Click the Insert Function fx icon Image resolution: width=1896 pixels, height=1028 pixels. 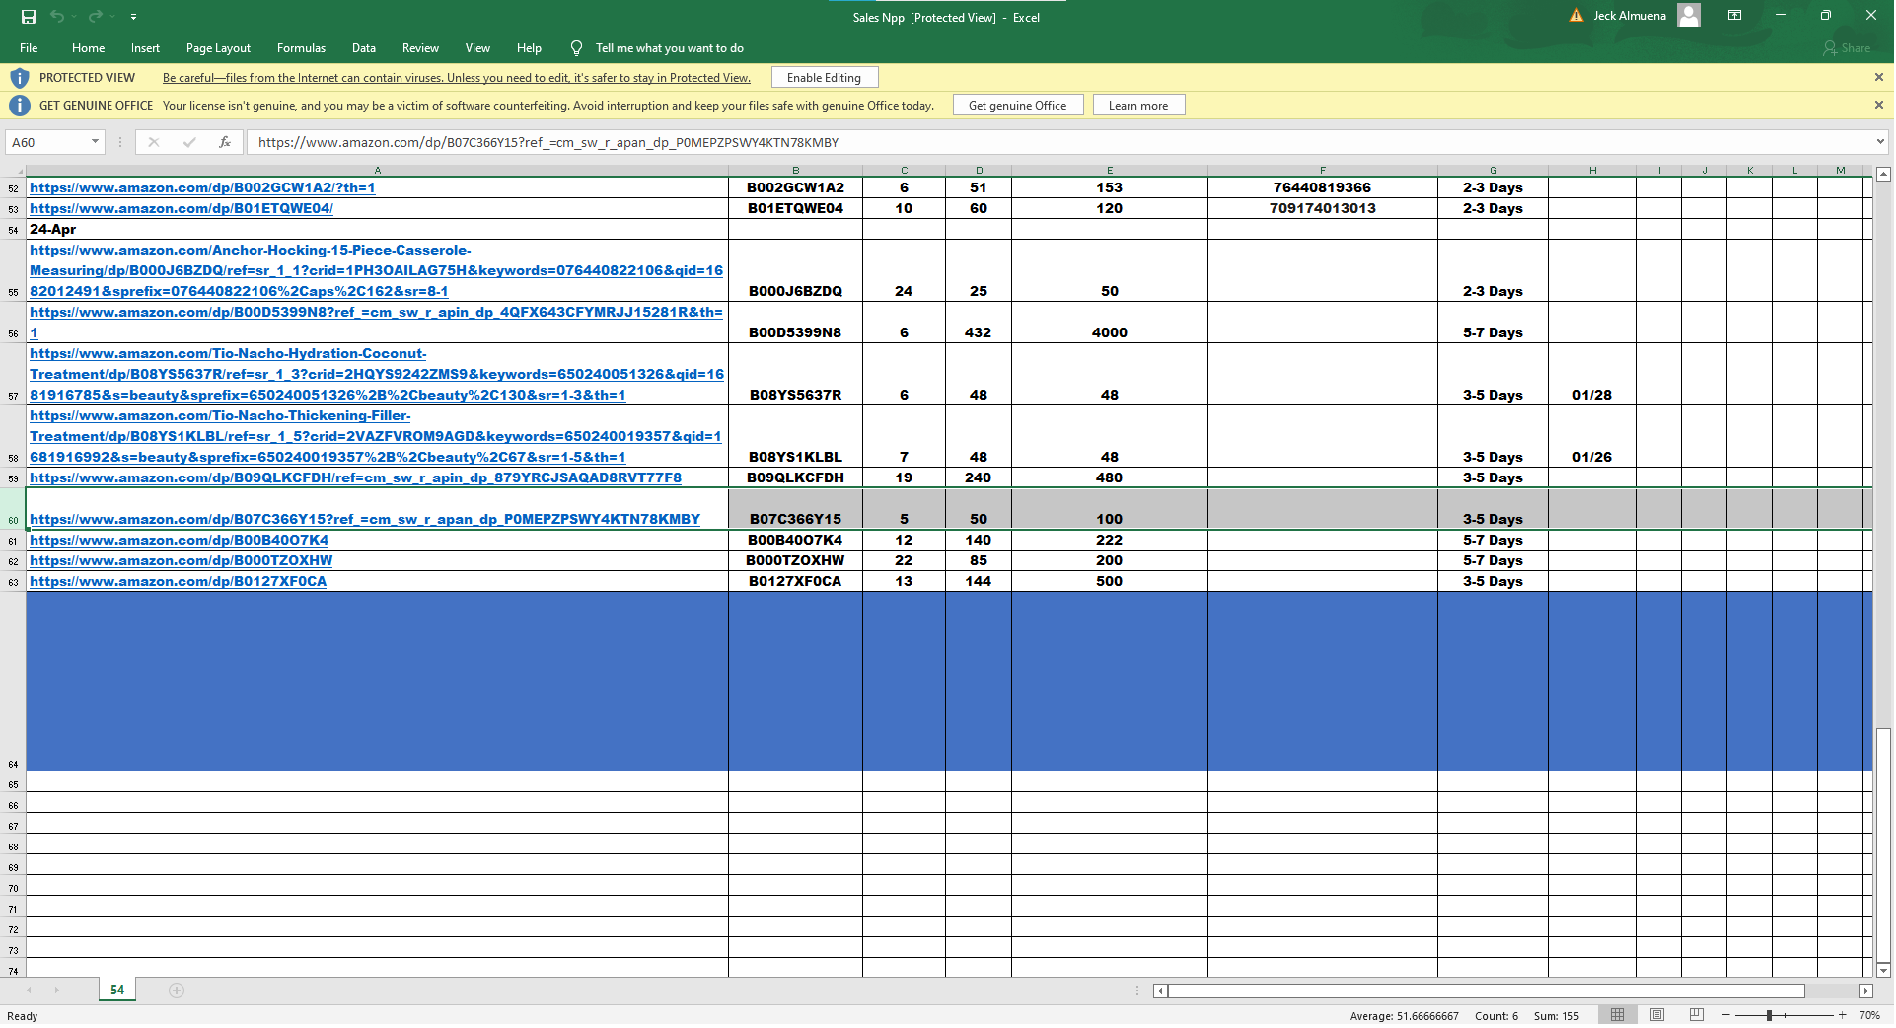pos(225,143)
